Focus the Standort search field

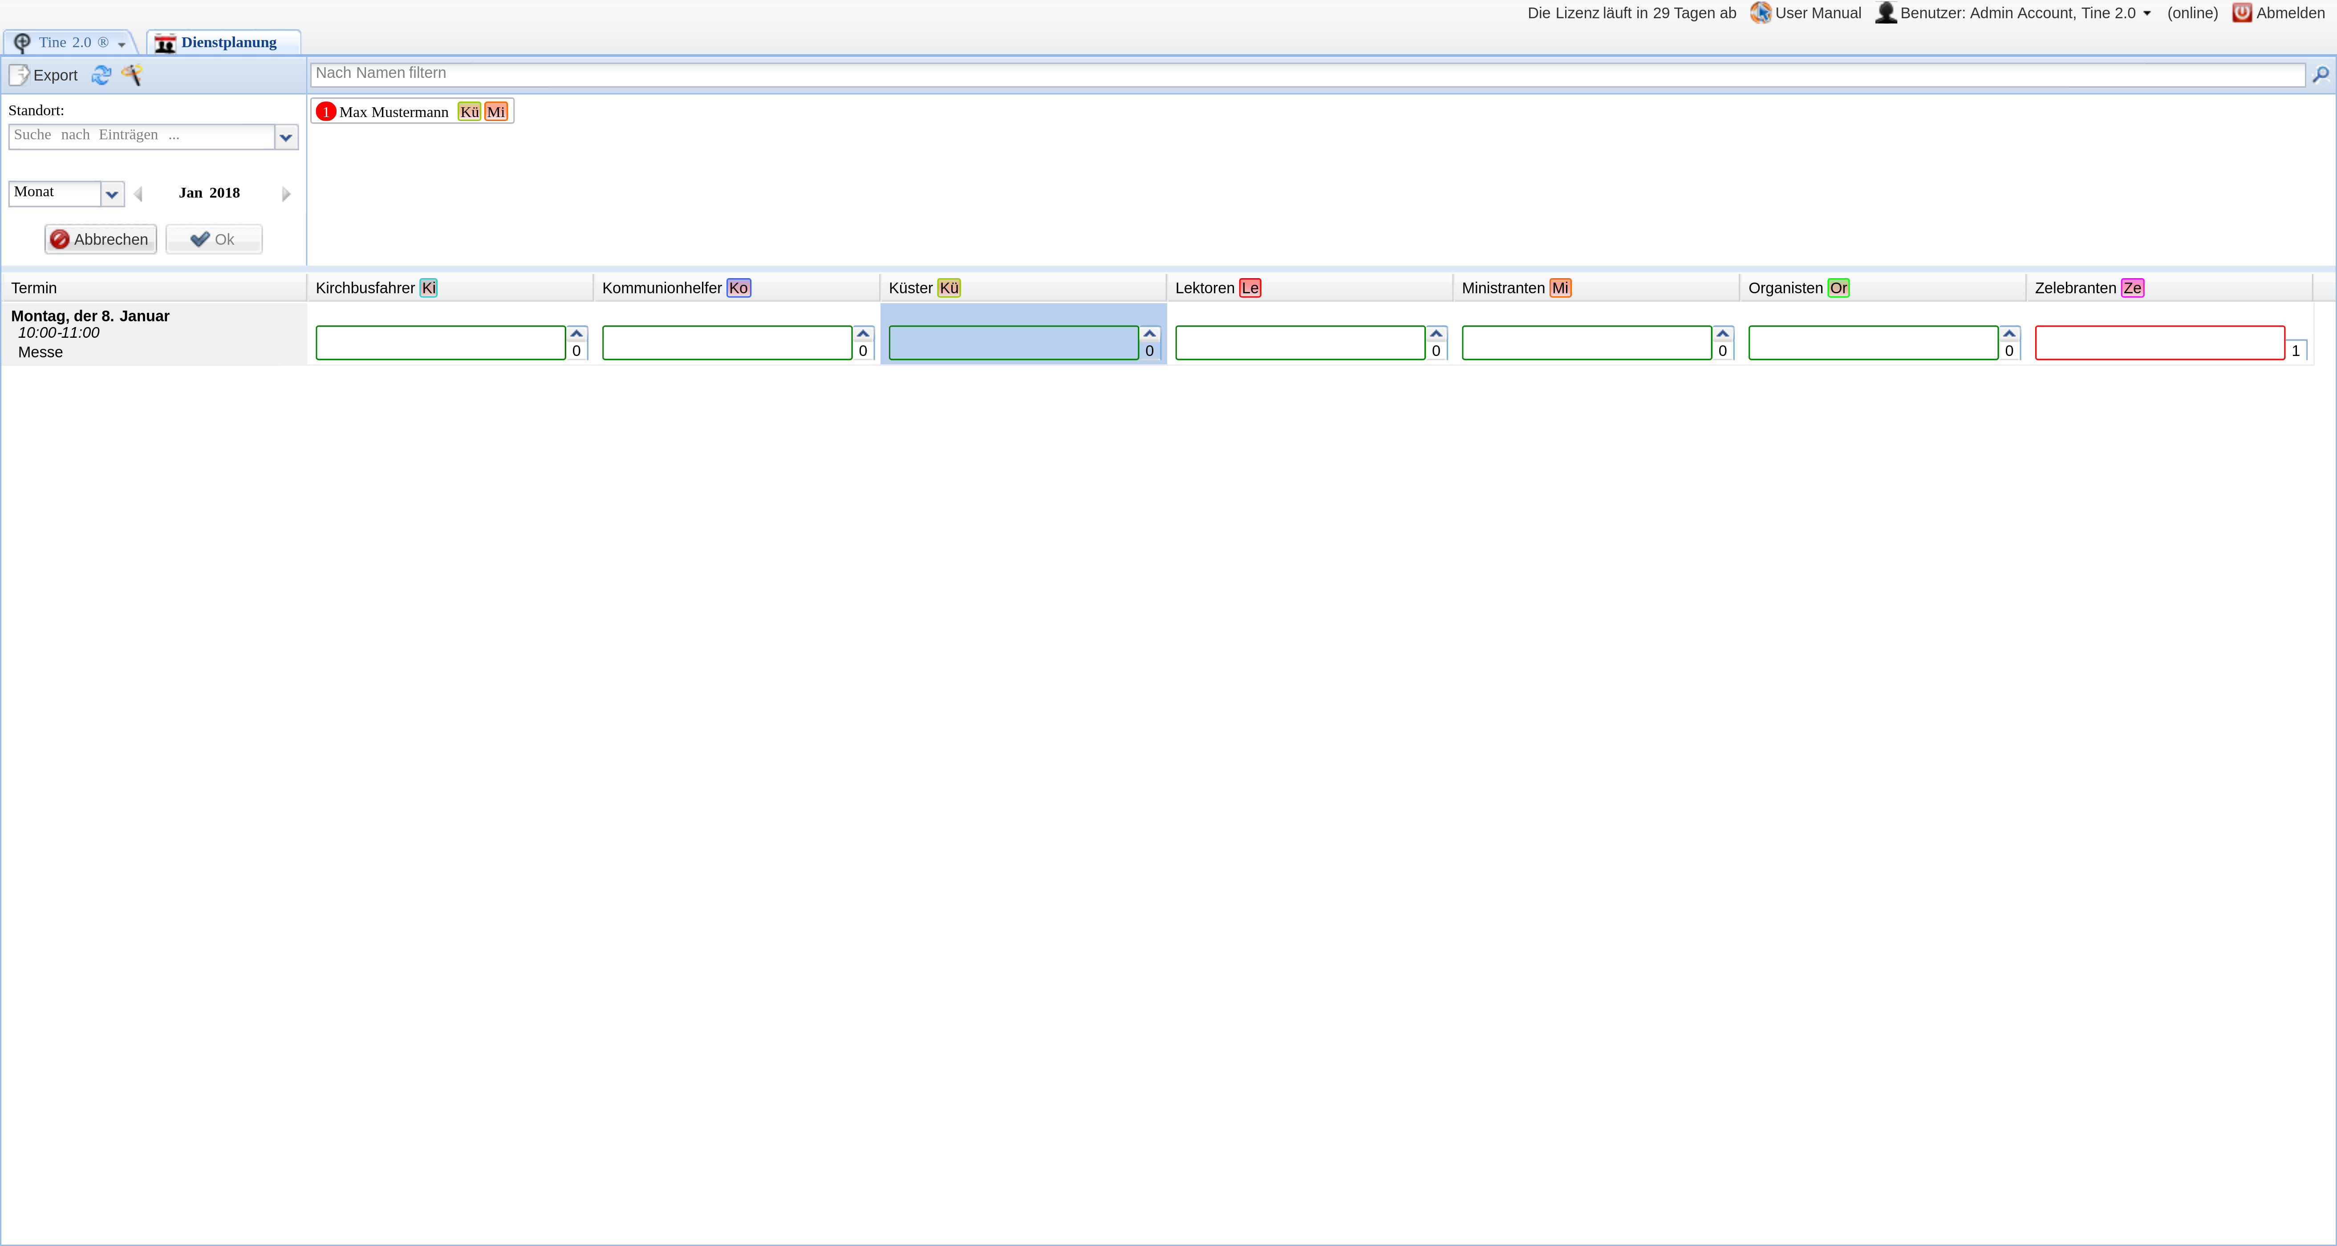tap(142, 137)
